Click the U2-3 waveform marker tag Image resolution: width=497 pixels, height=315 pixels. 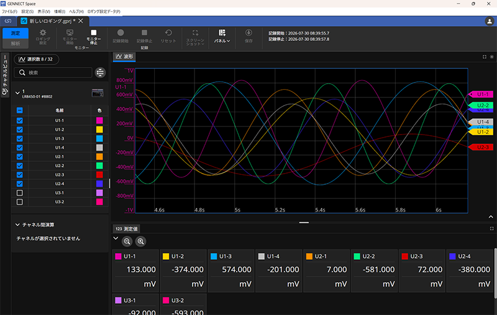[x=480, y=147]
